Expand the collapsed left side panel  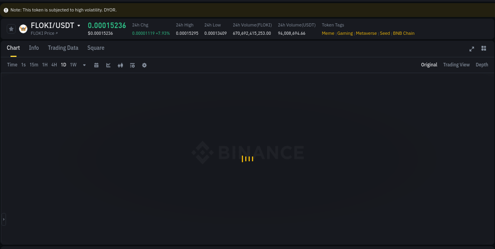(x=3, y=219)
